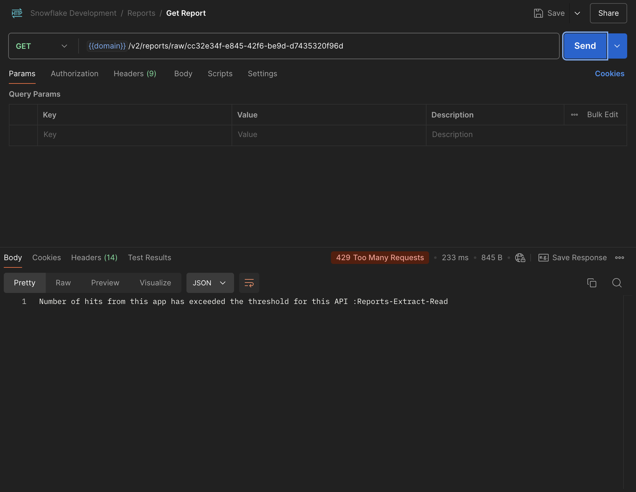The width and height of the screenshot is (636, 492).
Task: Click line number 1 in response
Action: click(x=24, y=302)
